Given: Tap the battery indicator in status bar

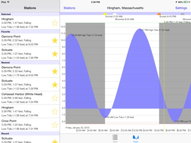Looking at the screenshot, I should pyautogui.click(x=186, y=2).
